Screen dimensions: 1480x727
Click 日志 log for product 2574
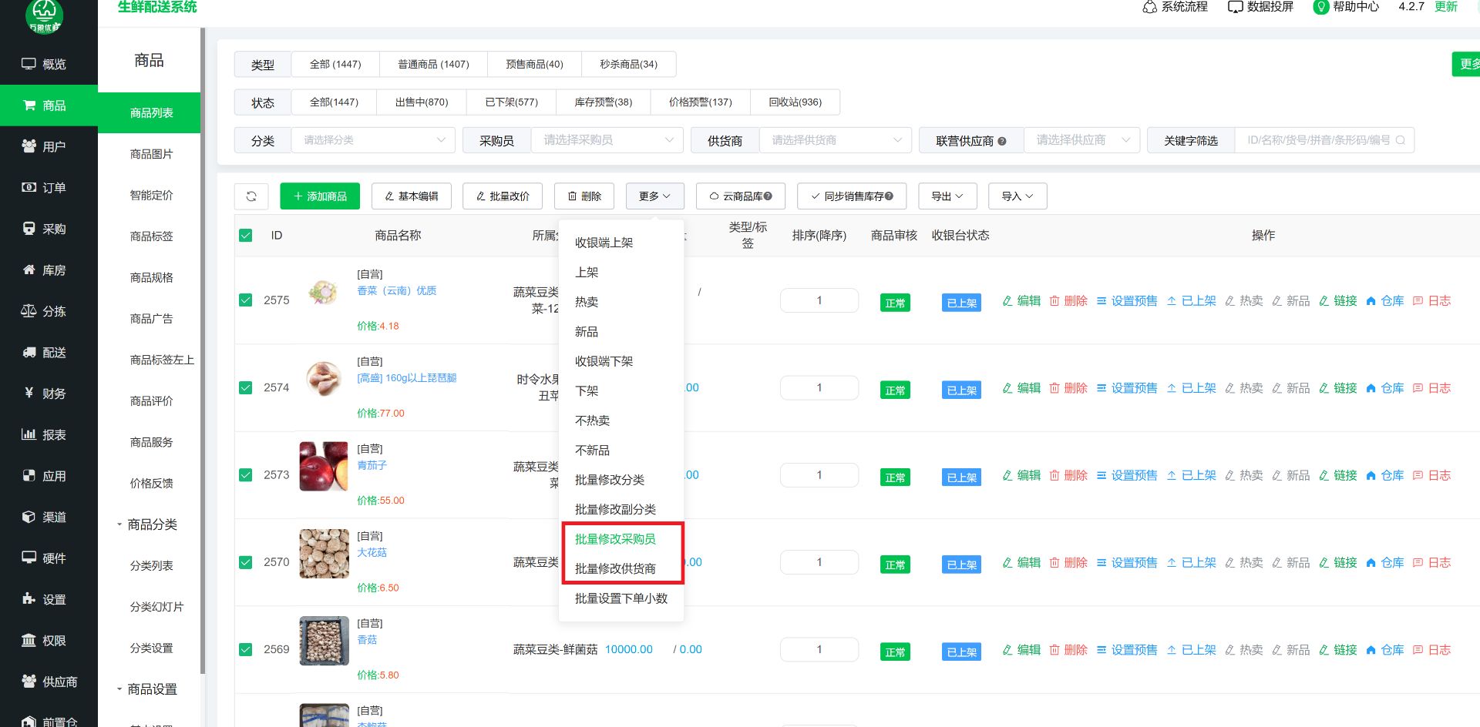[1431, 388]
